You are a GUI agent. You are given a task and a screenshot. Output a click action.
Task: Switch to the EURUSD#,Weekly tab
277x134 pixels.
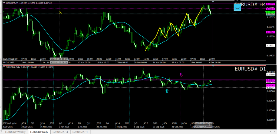pyautogui.click(x=15, y=132)
